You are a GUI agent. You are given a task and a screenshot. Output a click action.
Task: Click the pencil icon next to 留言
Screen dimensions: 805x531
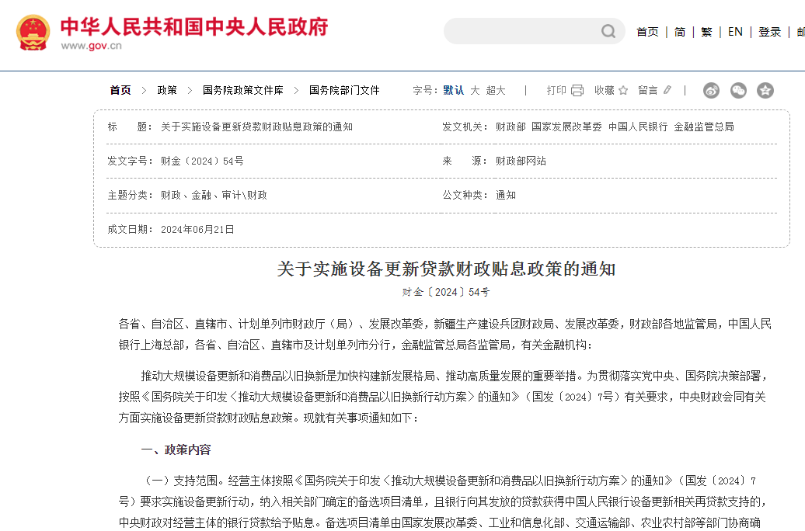click(x=667, y=90)
